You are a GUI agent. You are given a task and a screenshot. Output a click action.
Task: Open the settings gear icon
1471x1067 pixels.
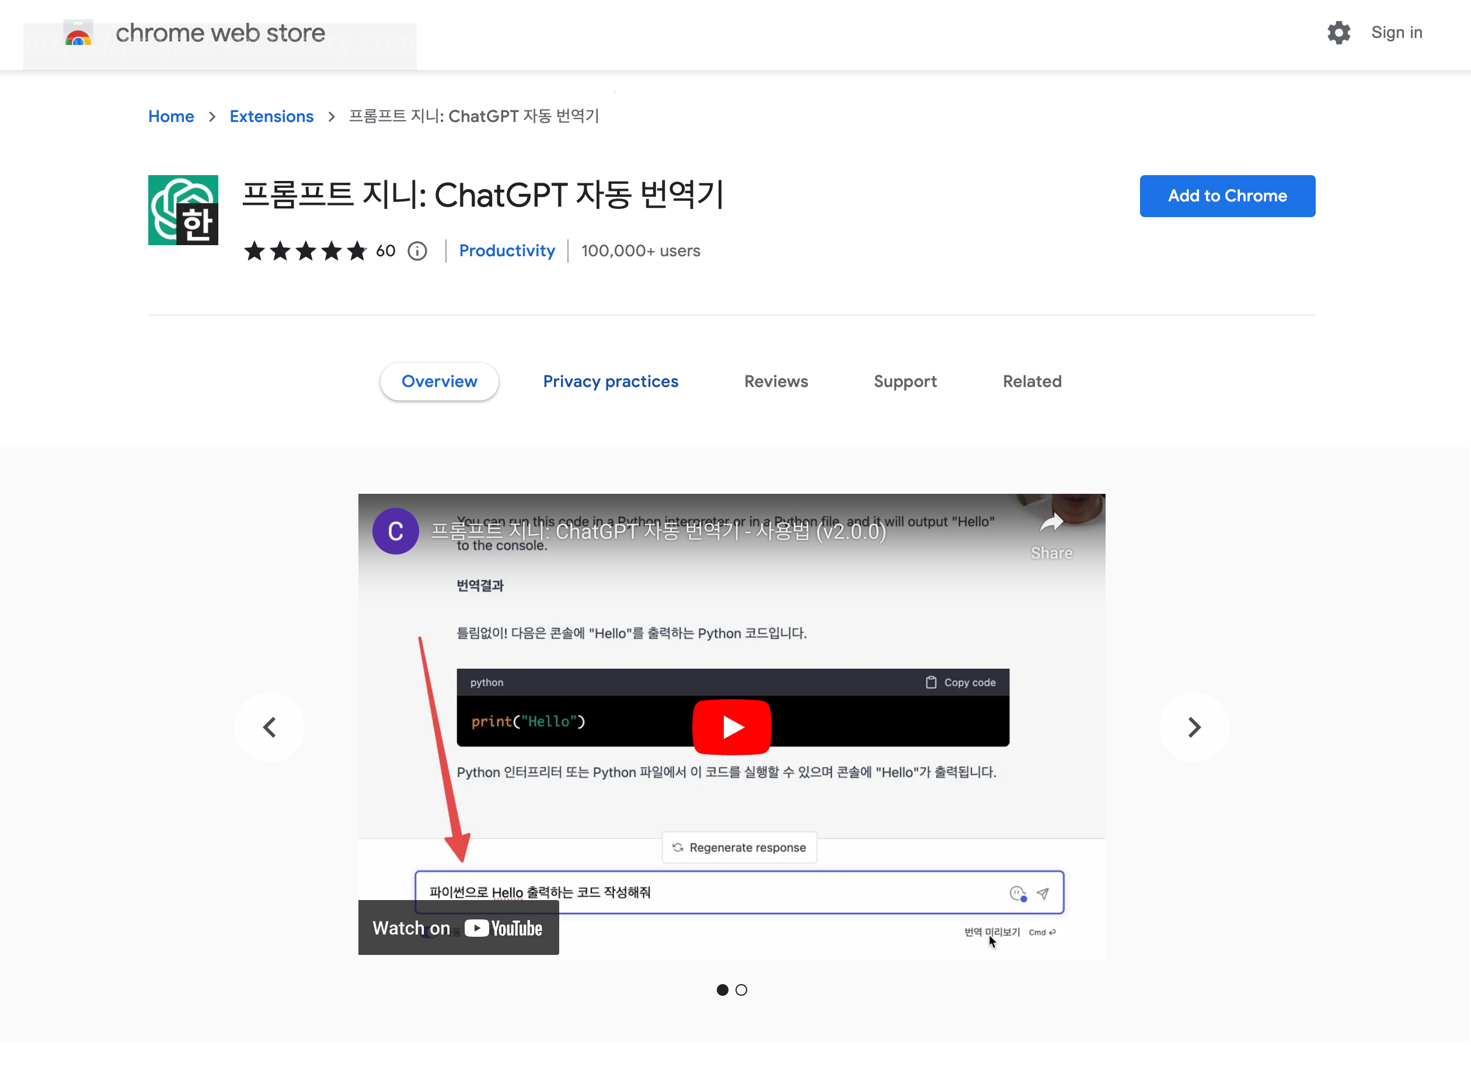coord(1338,33)
